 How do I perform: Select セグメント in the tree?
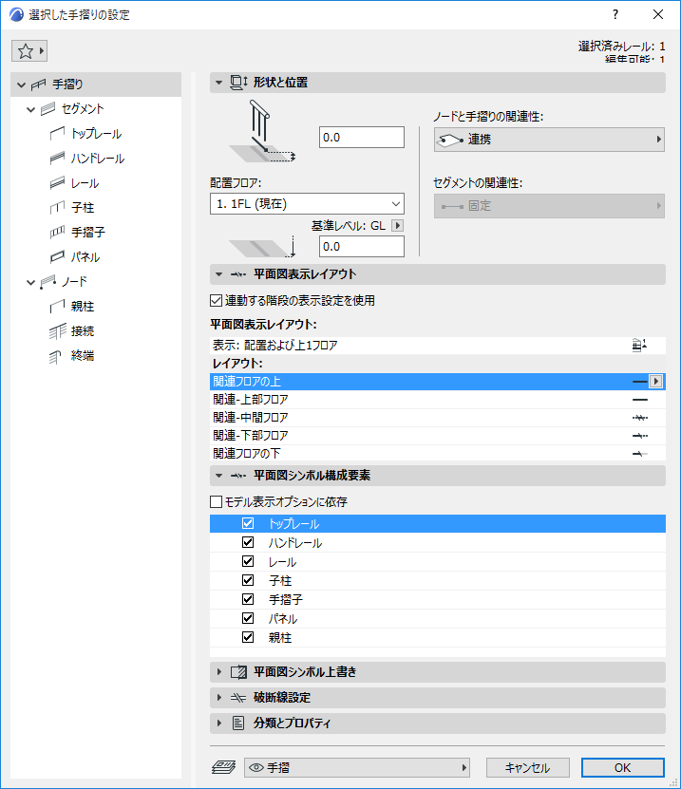click(x=82, y=108)
